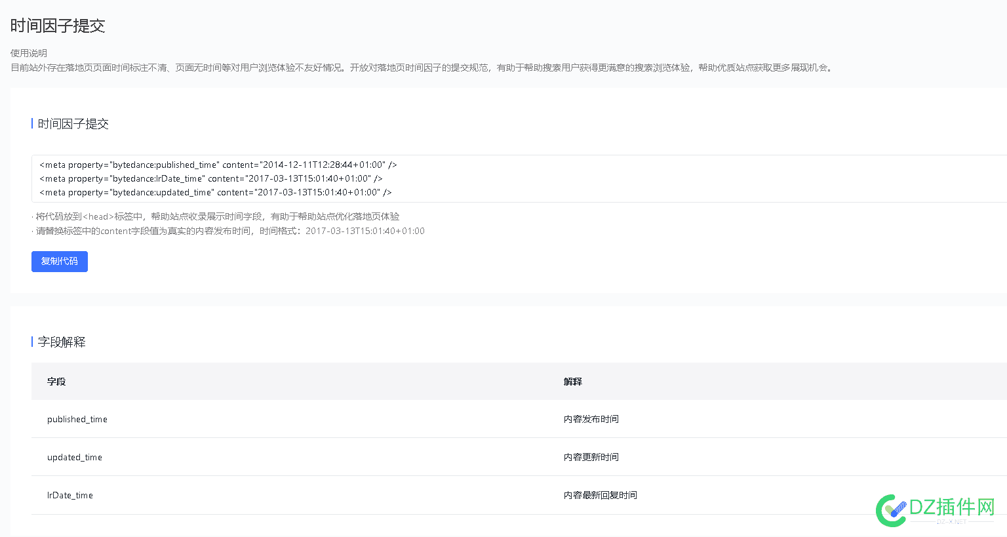Viewport: 1007px width, 537px height.
Task: Click the 解释 column header
Action: point(573,381)
